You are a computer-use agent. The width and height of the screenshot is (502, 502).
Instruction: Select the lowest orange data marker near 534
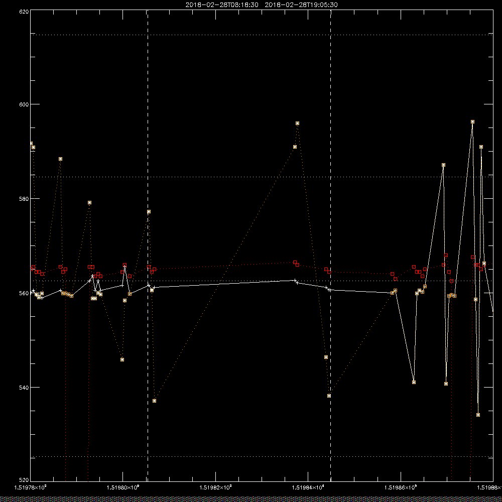478,415
